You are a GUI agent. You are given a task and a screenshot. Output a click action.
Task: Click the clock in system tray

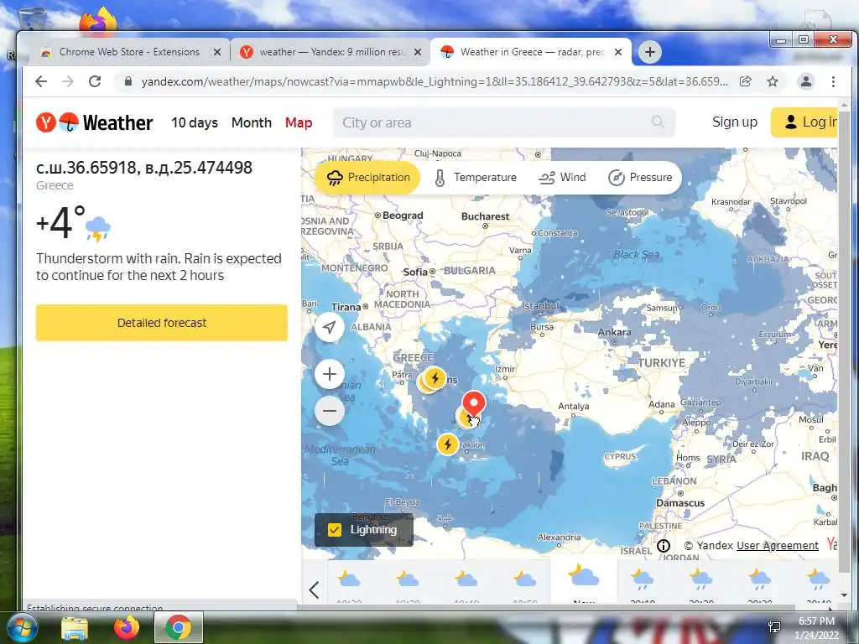tap(816, 628)
